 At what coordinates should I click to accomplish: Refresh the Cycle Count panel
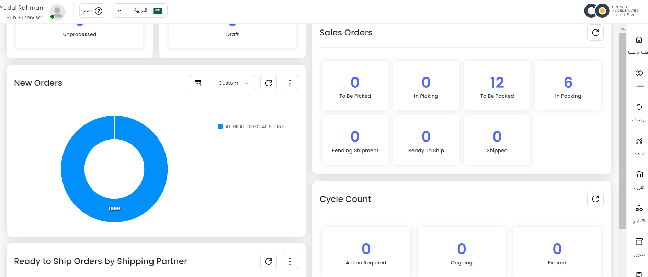595,199
